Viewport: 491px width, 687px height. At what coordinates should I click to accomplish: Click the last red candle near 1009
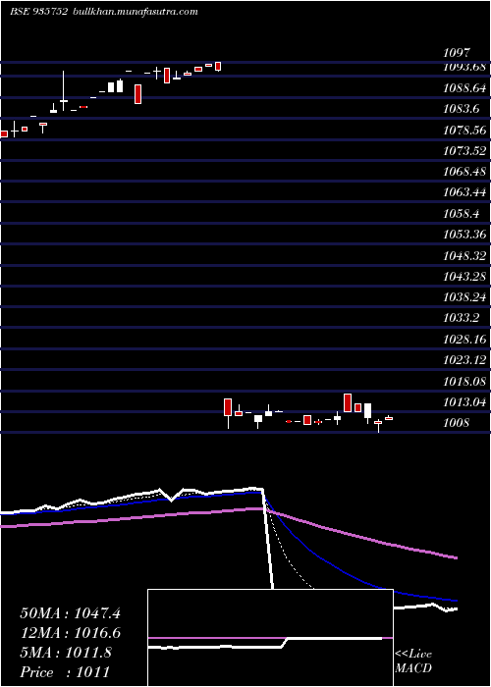389,418
